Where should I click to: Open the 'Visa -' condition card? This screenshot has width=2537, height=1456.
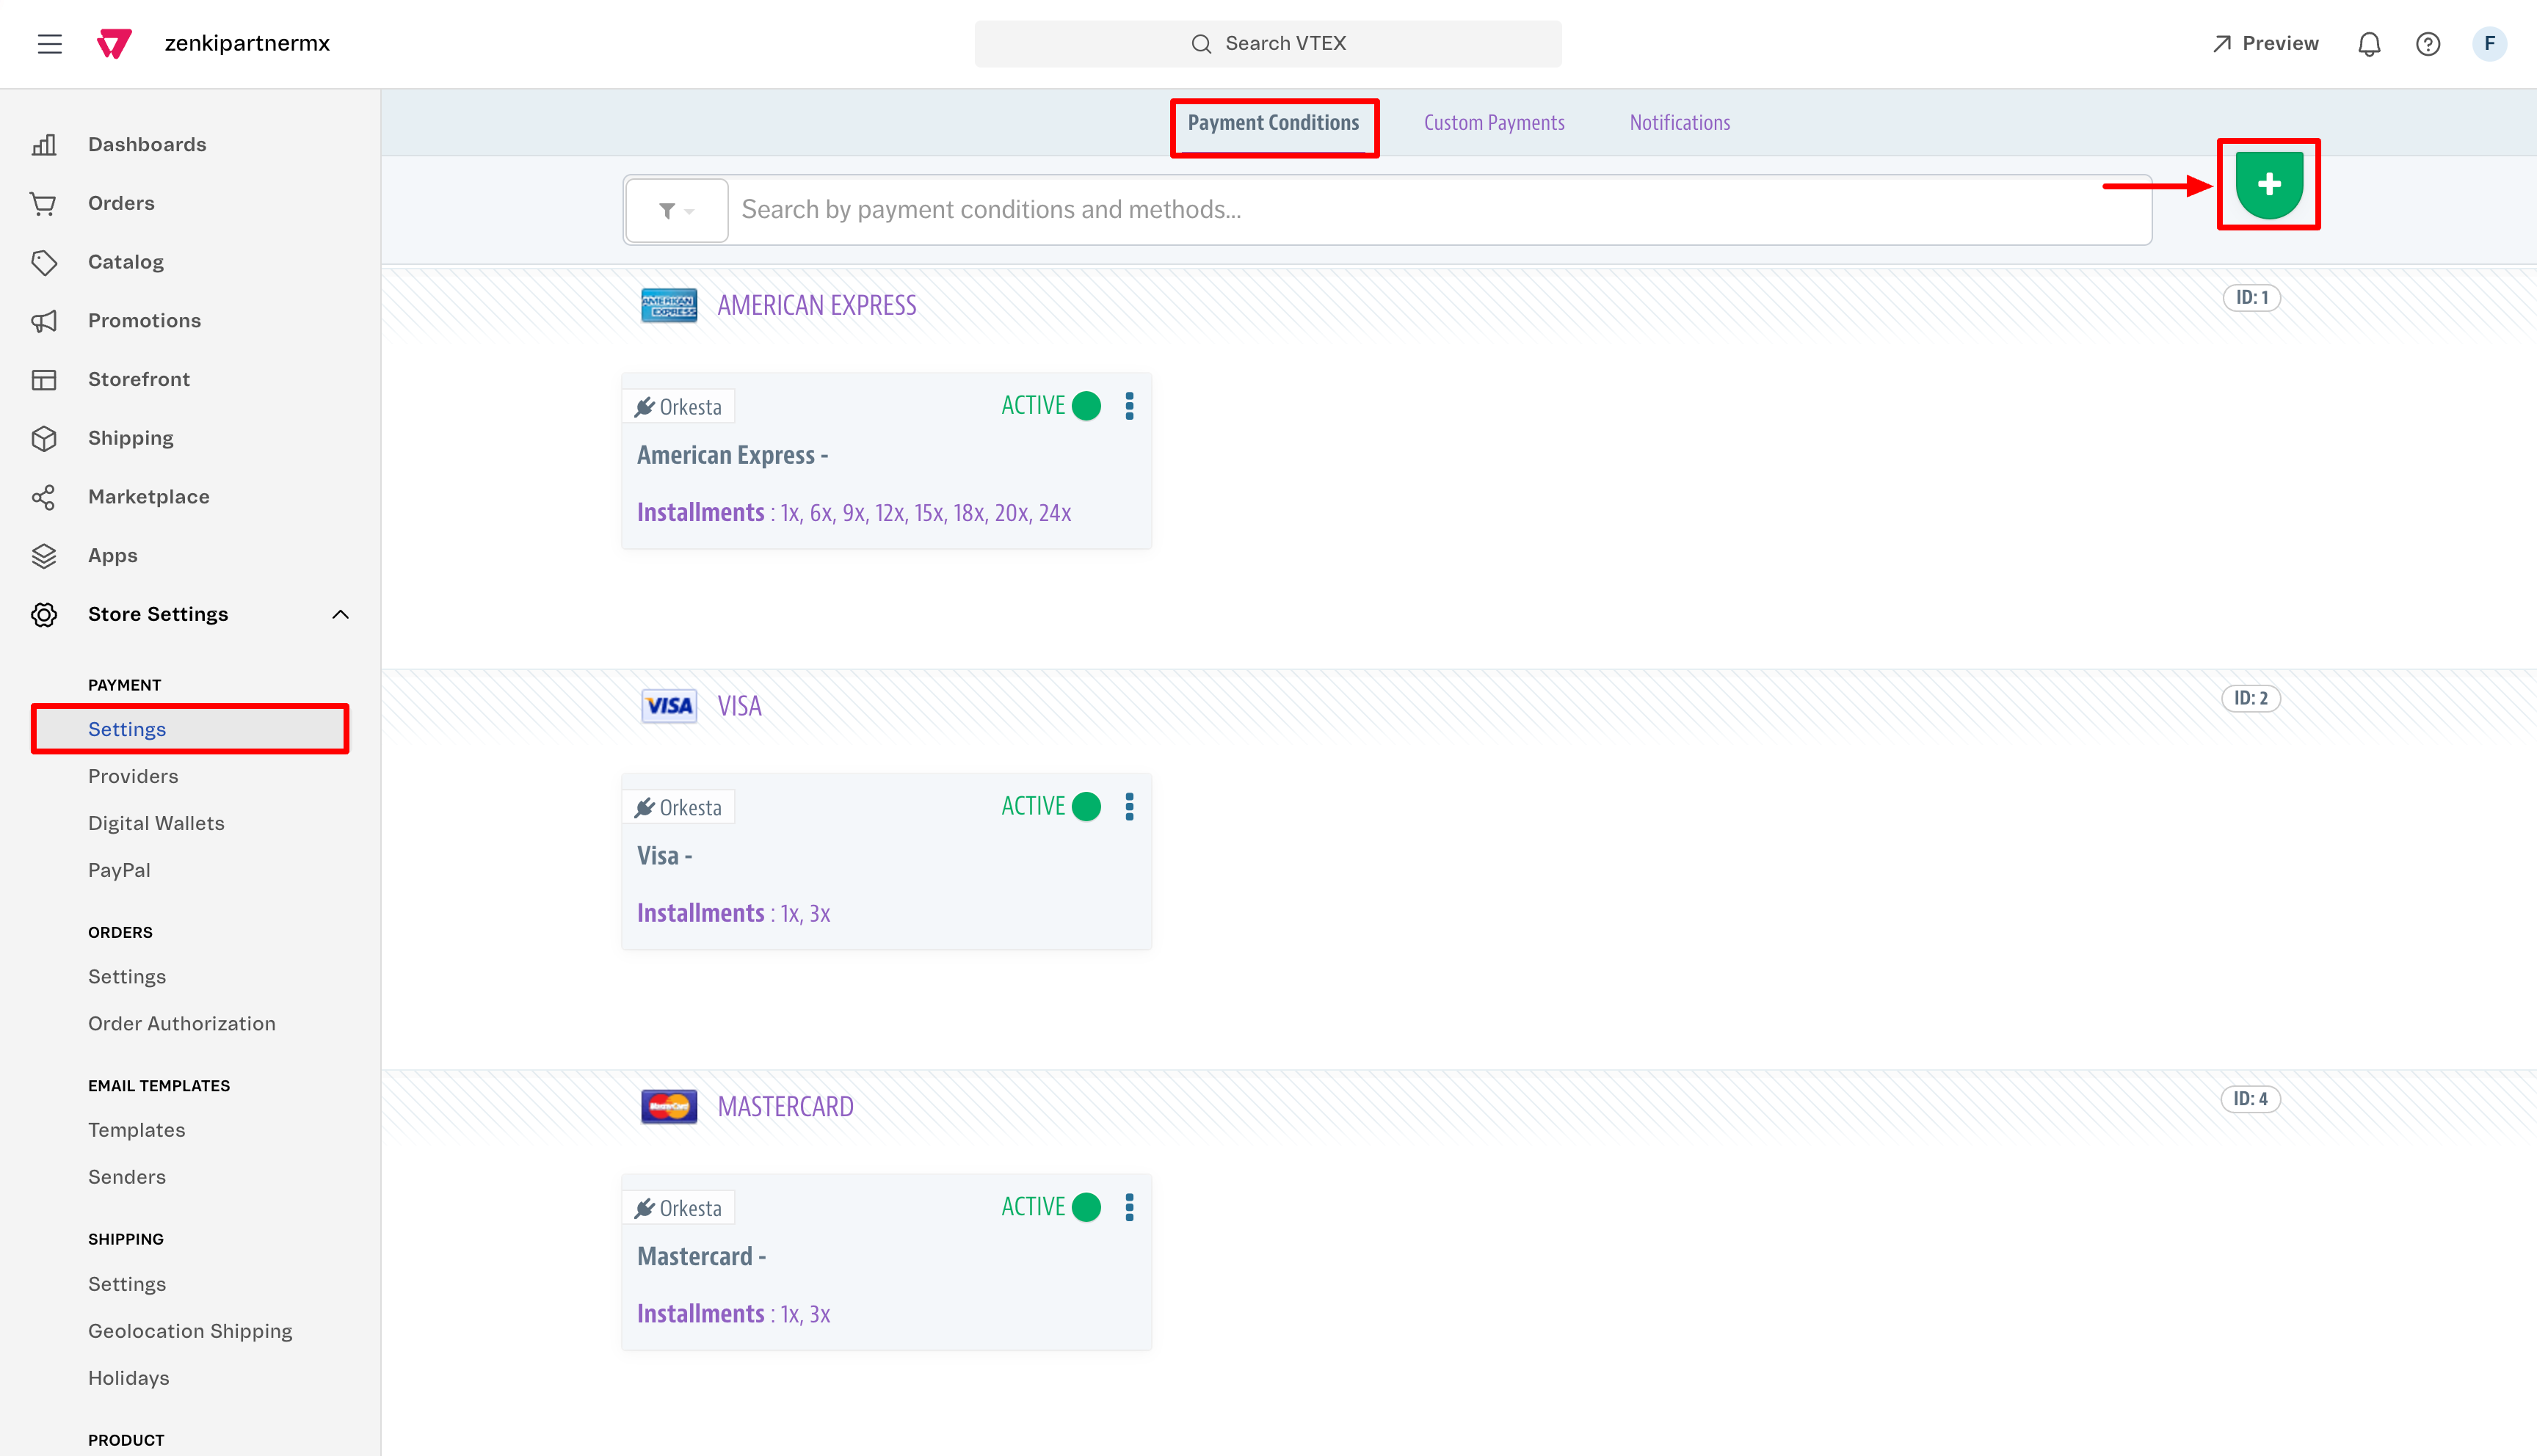click(886, 862)
